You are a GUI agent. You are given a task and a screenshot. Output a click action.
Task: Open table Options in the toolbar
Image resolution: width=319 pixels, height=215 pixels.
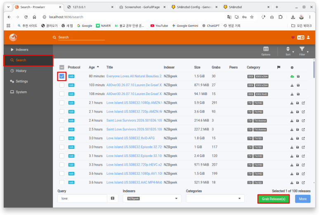[x=266, y=51]
